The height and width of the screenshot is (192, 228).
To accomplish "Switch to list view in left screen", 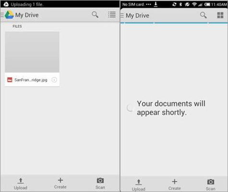I will coord(112,14).
